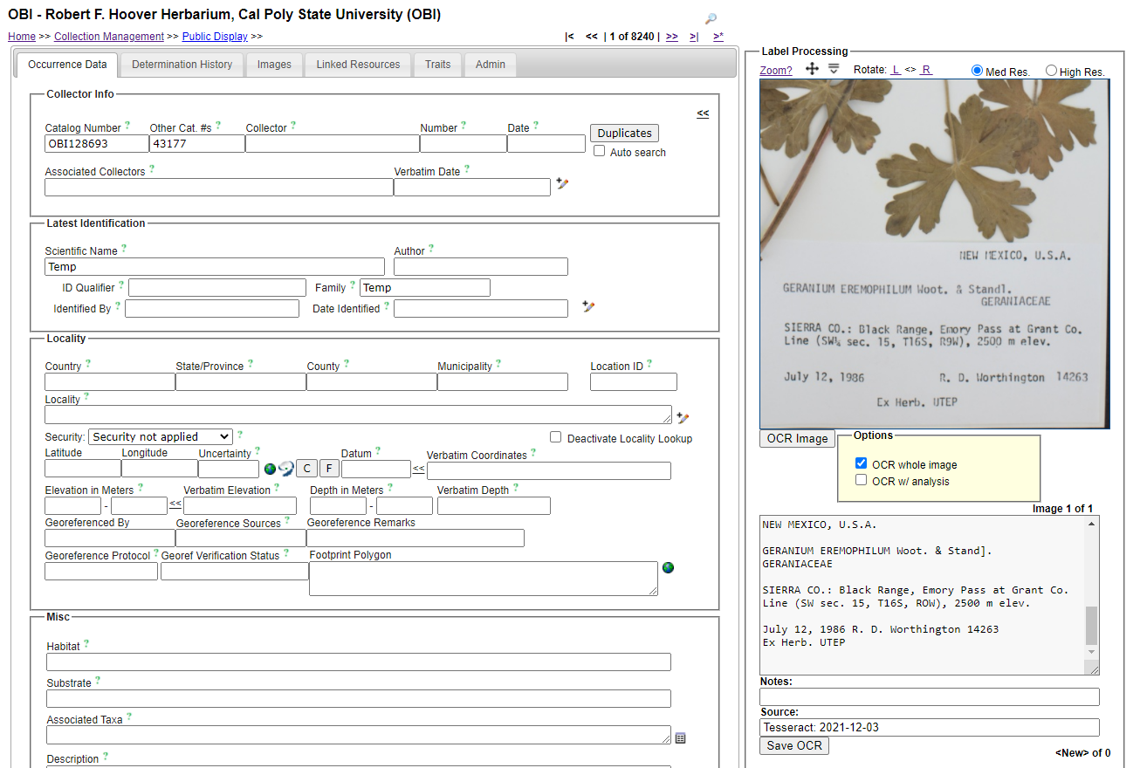Select the High Res. radio button
Screen dimensions: 1140x768
click(1051, 71)
